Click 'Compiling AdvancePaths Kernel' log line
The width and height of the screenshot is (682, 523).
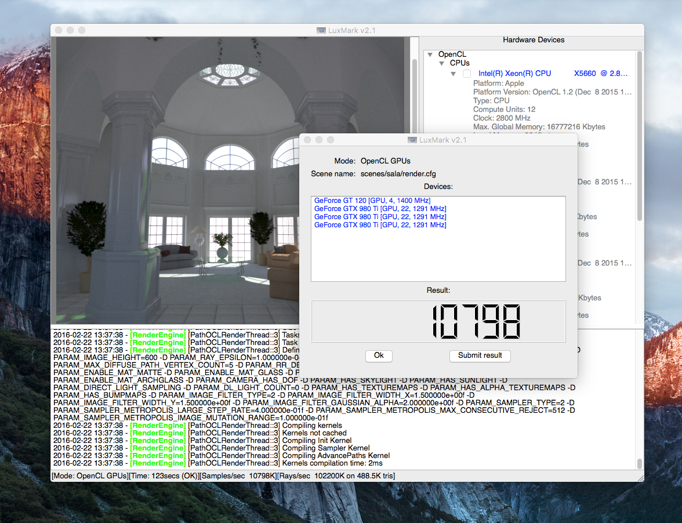[222, 456]
